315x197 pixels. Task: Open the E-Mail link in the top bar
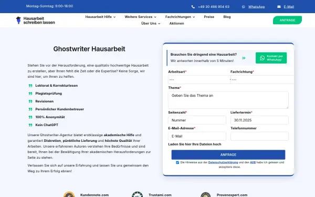(289, 7)
